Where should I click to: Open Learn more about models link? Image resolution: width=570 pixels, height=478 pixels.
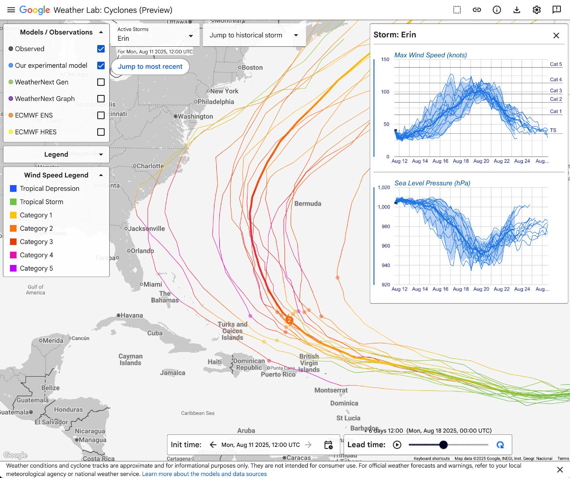204,474
